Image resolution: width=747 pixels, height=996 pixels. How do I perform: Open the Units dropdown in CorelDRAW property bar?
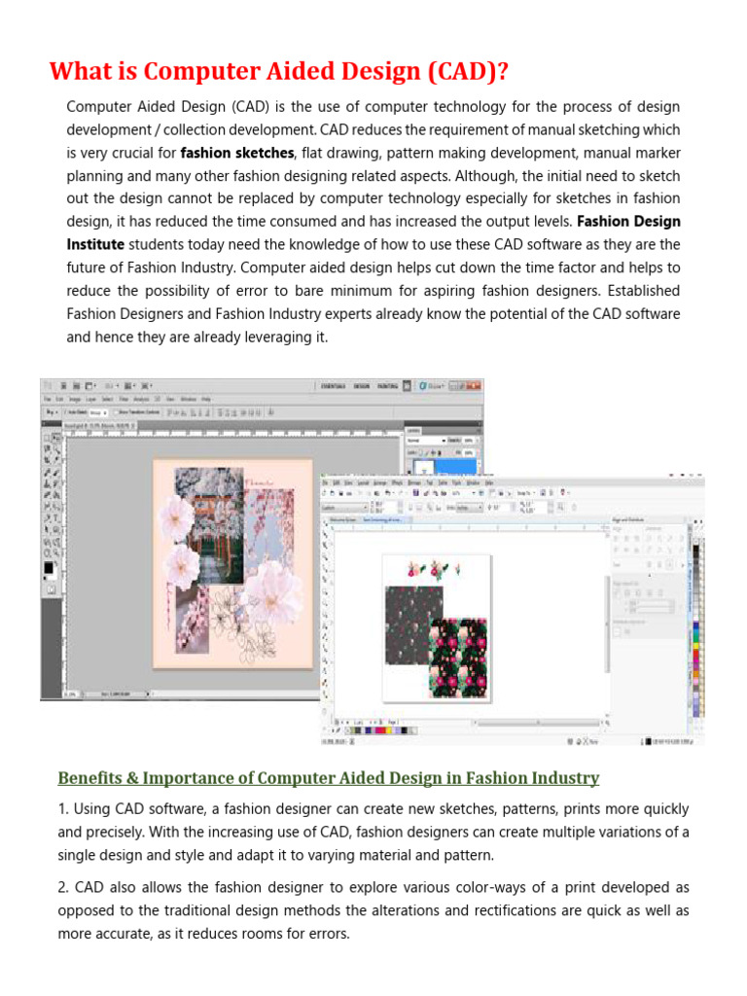pos(470,508)
